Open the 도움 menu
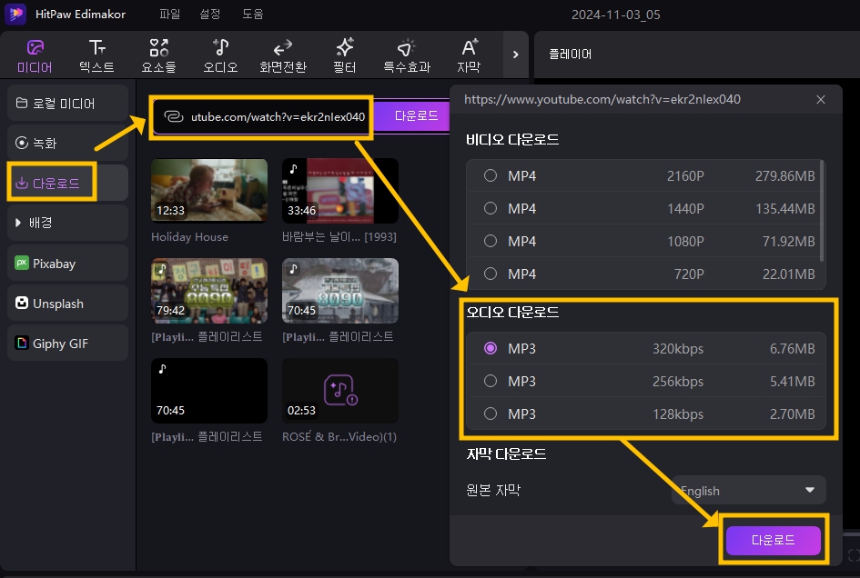860x578 pixels. 253,15
